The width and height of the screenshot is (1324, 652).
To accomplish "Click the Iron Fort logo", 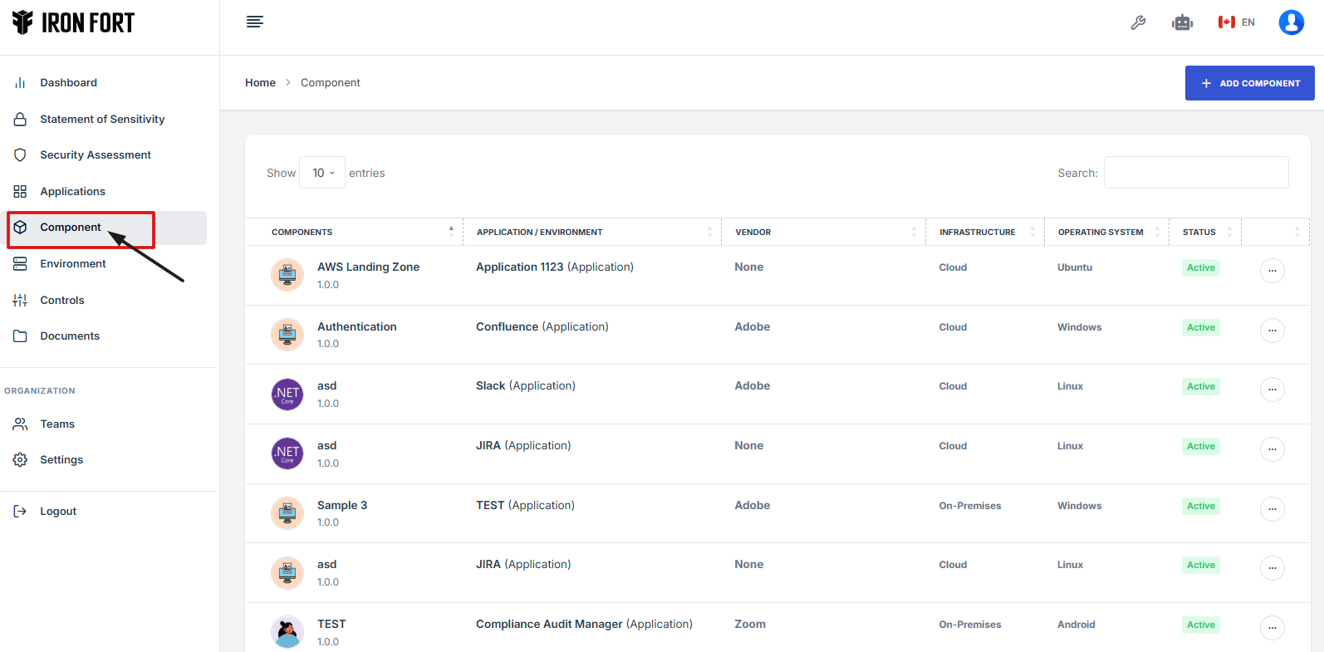I will pyautogui.click(x=73, y=22).
